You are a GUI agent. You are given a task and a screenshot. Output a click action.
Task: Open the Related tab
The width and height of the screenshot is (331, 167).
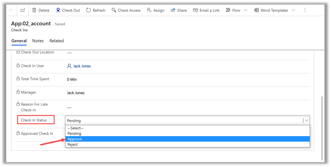pos(56,41)
